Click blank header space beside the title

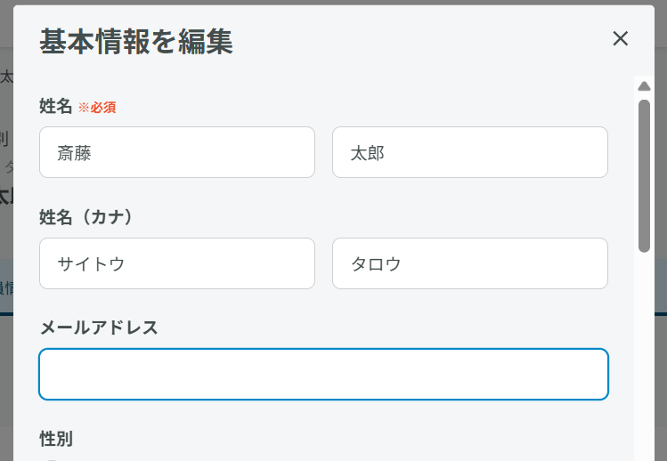point(419,41)
